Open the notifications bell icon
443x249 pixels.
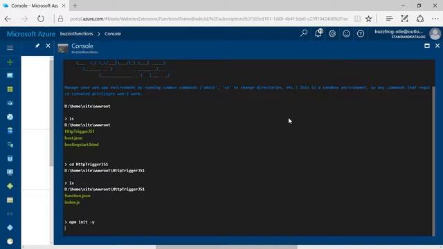click(x=318, y=33)
